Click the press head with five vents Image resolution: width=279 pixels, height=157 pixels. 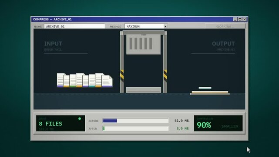(x=143, y=44)
